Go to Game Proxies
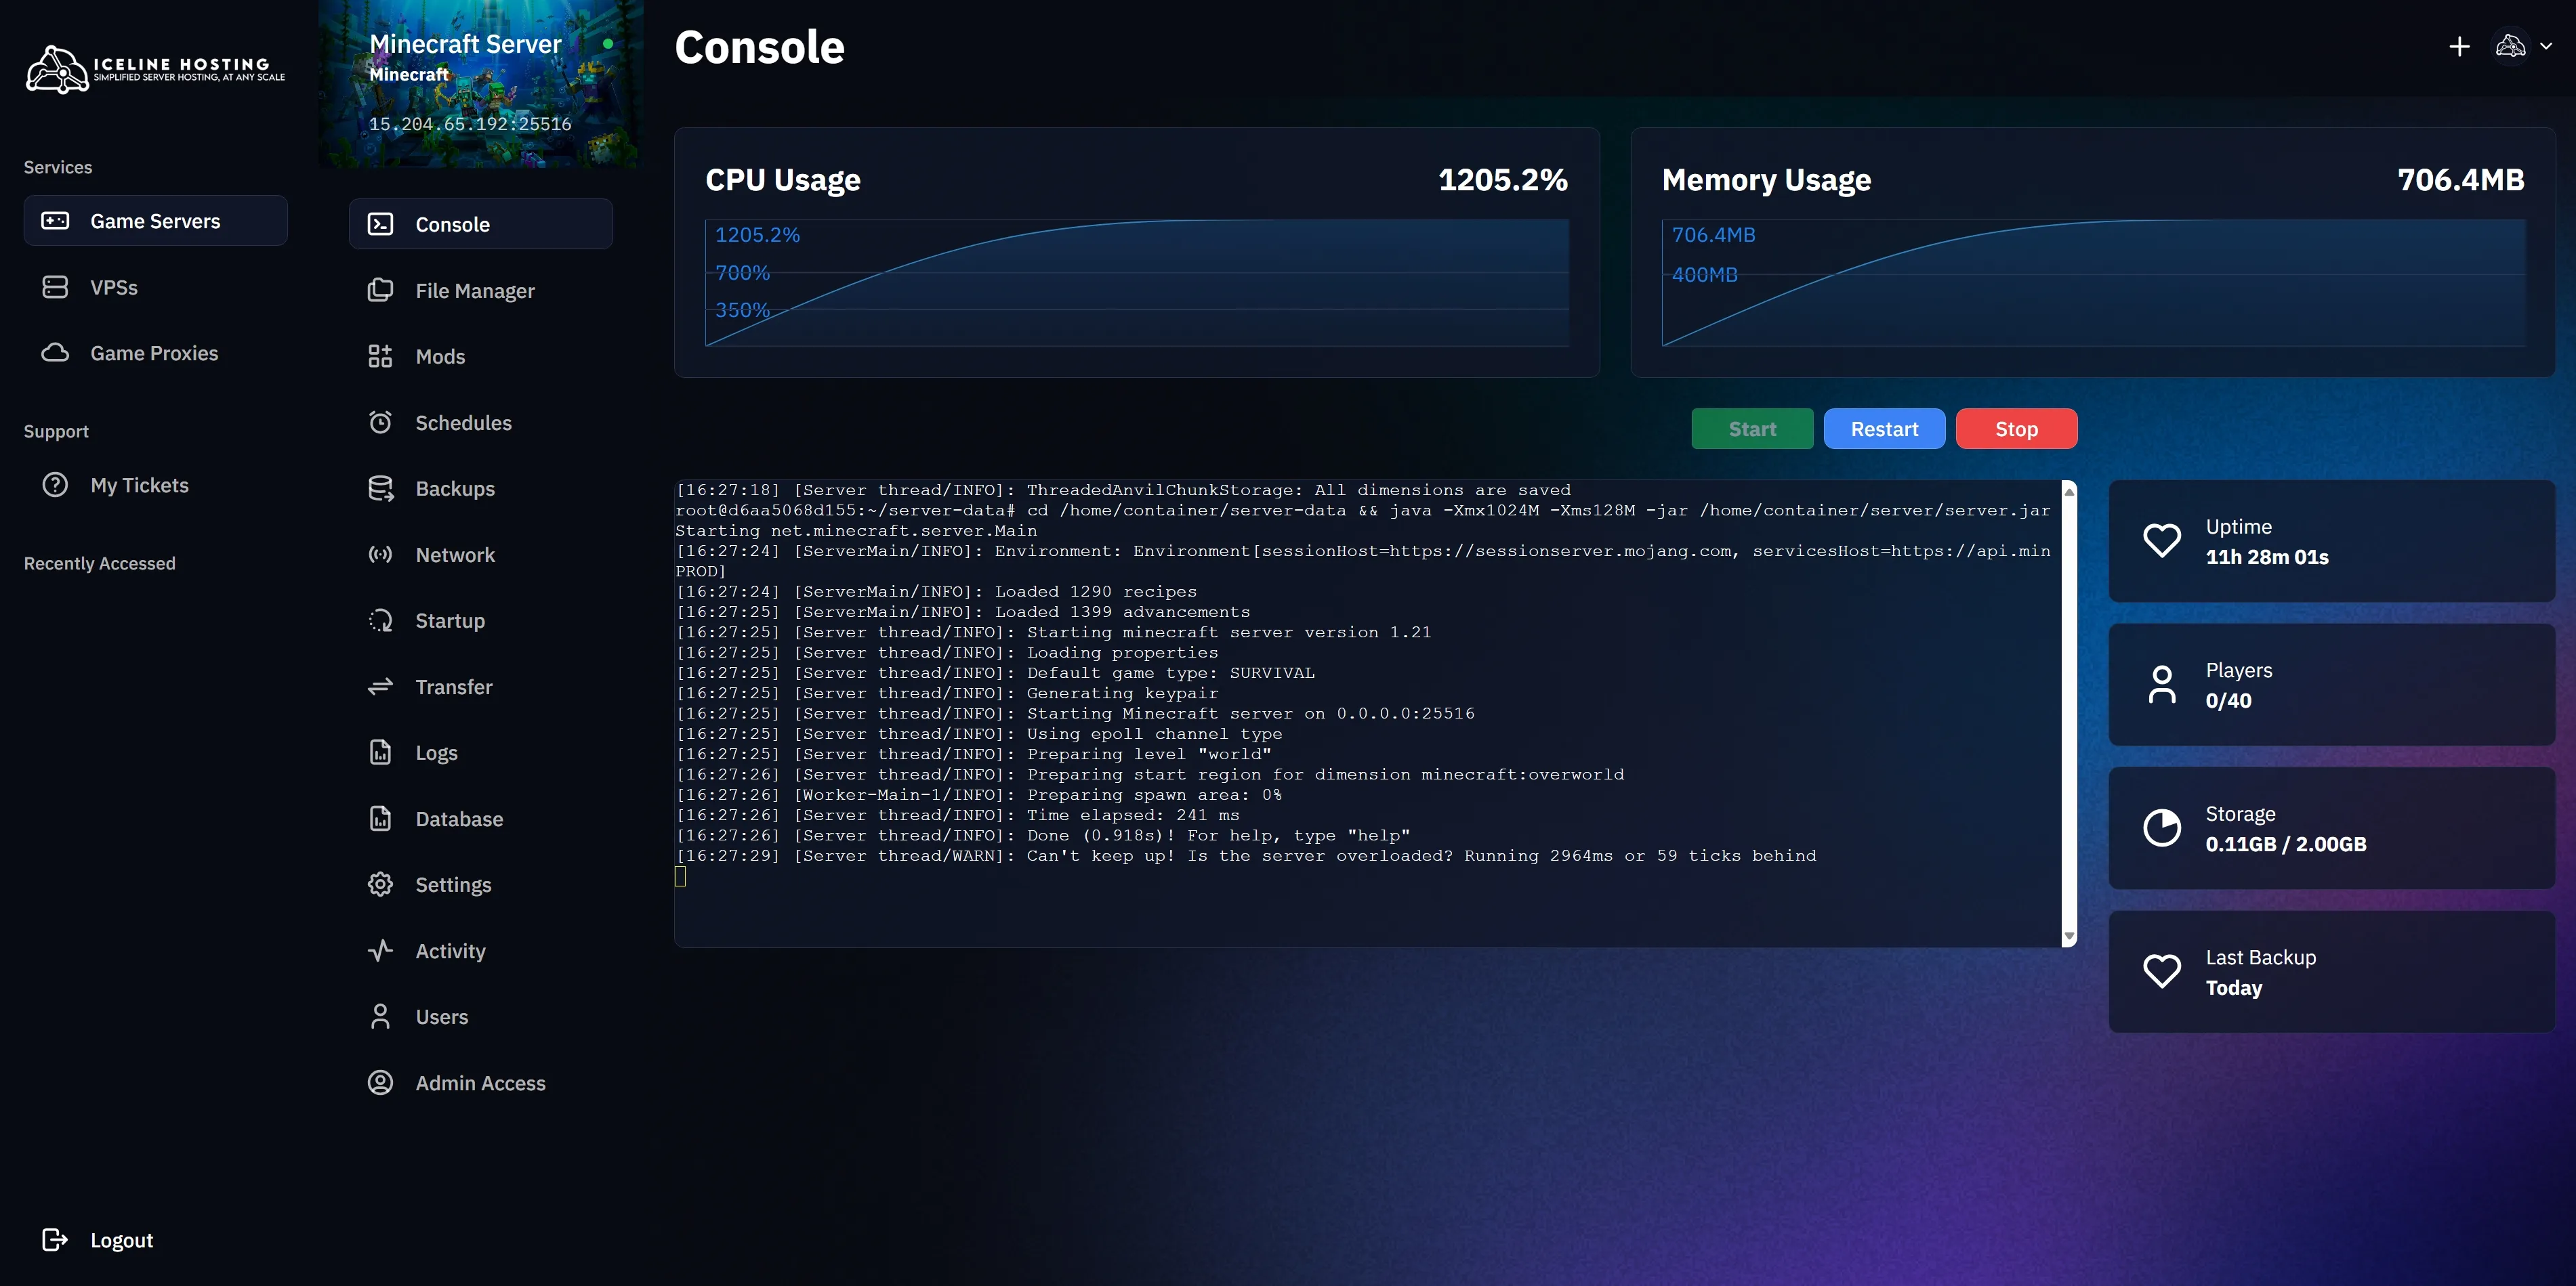The width and height of the screenshot is (2576, 1286). pyautogui.click(x=156, y=353)
